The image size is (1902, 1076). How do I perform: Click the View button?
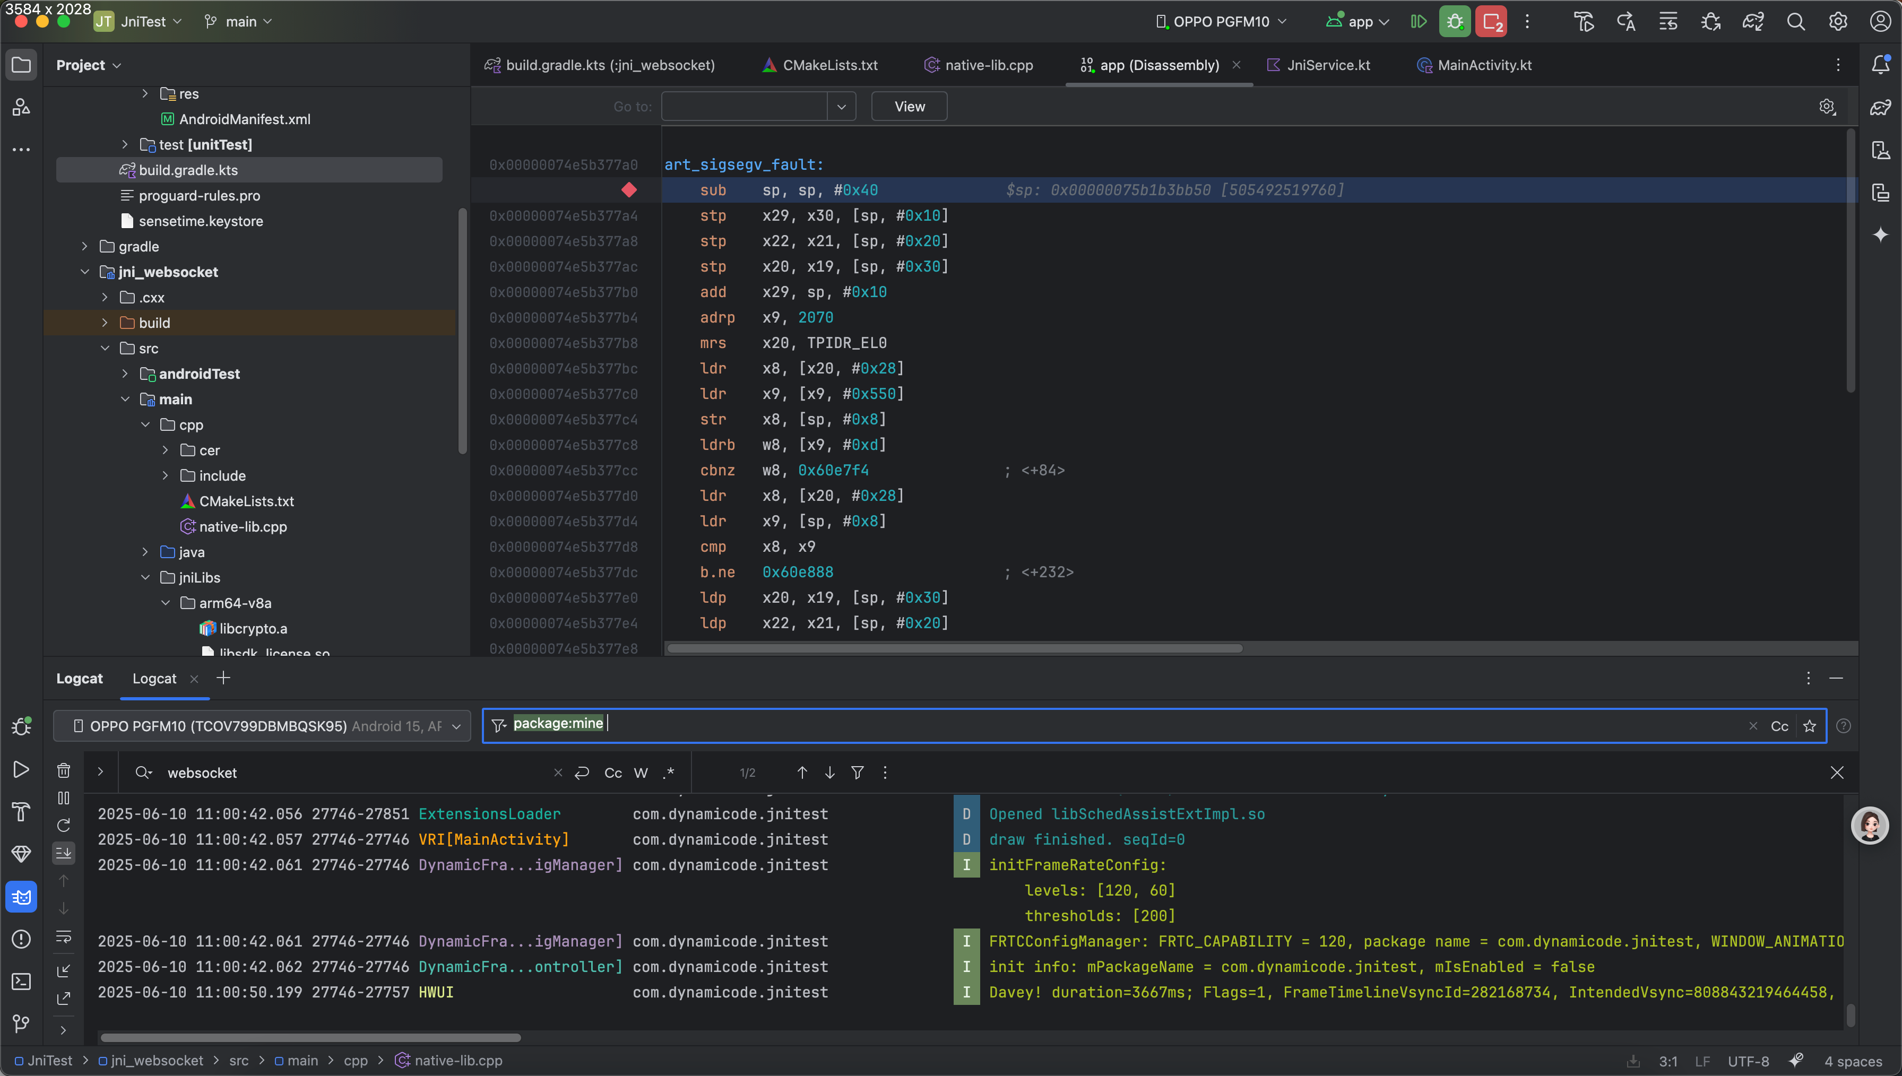909,107
